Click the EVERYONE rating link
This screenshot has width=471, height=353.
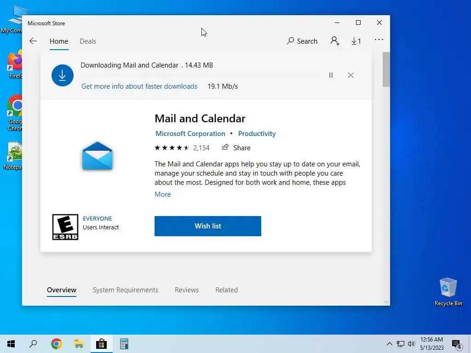[98, 218]
